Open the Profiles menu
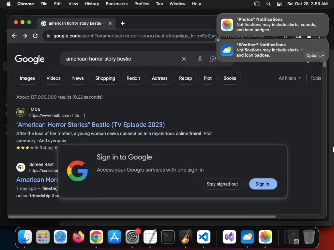 coord(142,4)
